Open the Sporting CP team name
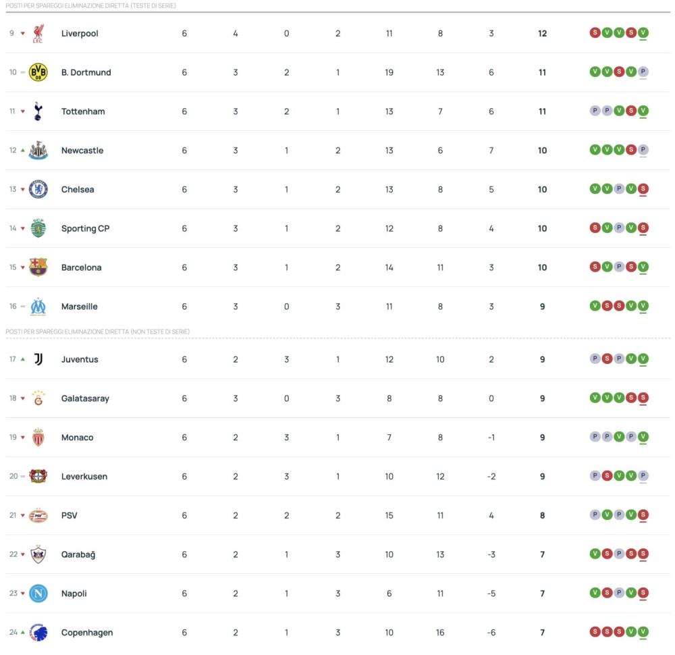Screen dimensions: 675x655 tap(85, 229)
